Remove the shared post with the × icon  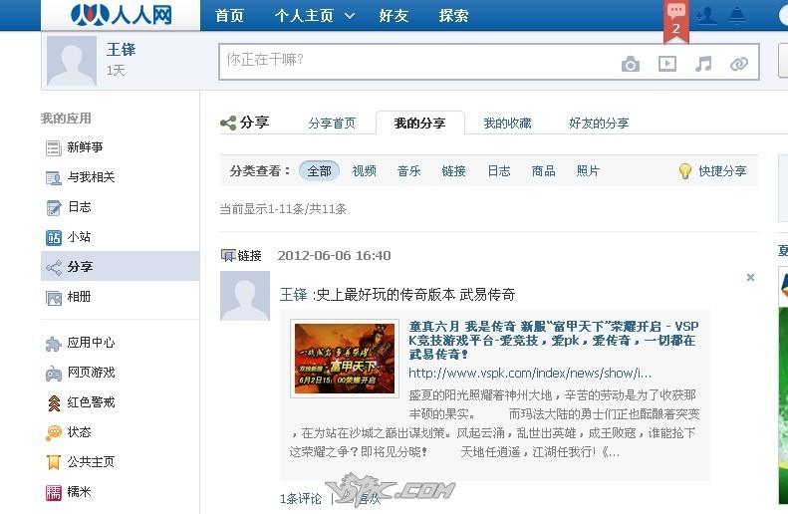750,277
